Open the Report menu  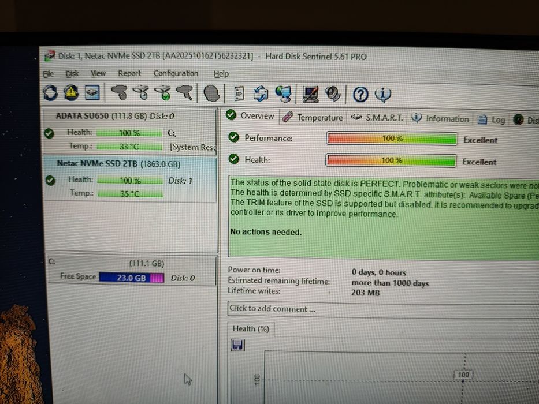click(x=129, y=73)
